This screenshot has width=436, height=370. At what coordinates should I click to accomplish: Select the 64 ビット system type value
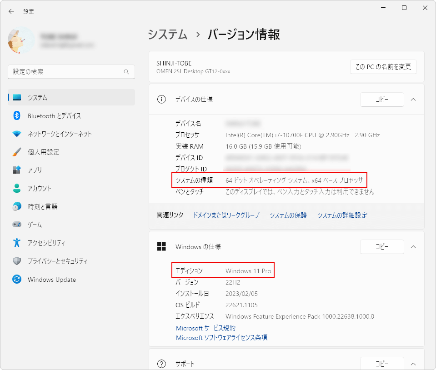pos(294,180)
